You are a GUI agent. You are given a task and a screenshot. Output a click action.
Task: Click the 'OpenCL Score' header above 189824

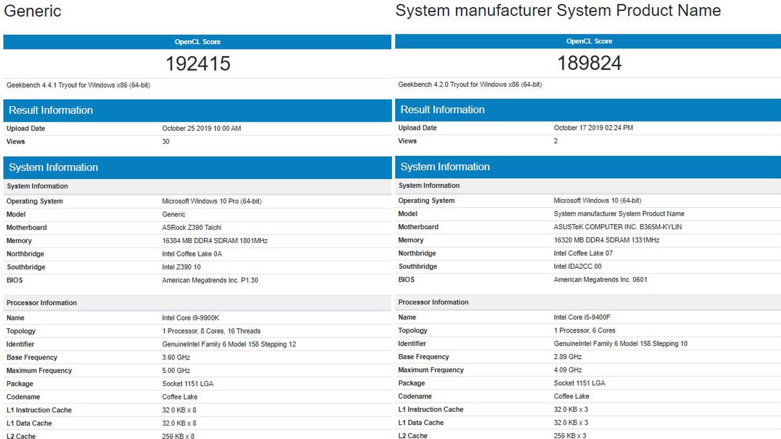pos(589,41)
